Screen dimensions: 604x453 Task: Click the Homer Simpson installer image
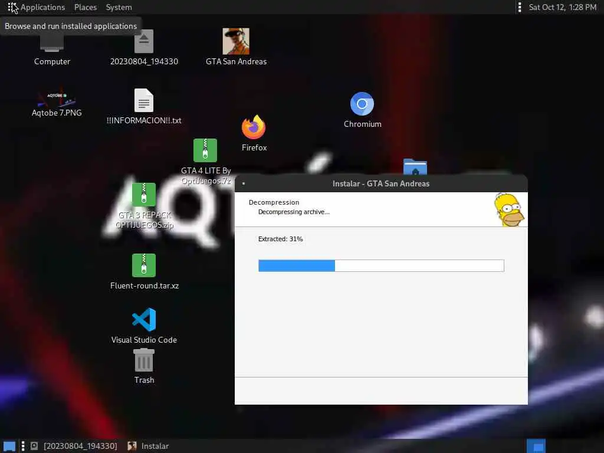tap(509, 209)
